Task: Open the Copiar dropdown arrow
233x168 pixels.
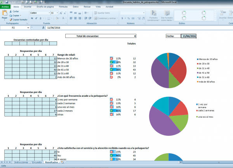Action: pyautogui.click(x=21, y=15)
